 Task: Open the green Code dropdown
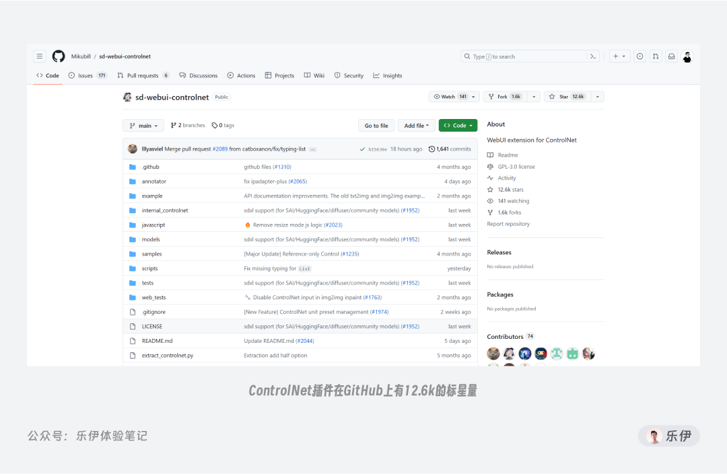click(458, 125)
